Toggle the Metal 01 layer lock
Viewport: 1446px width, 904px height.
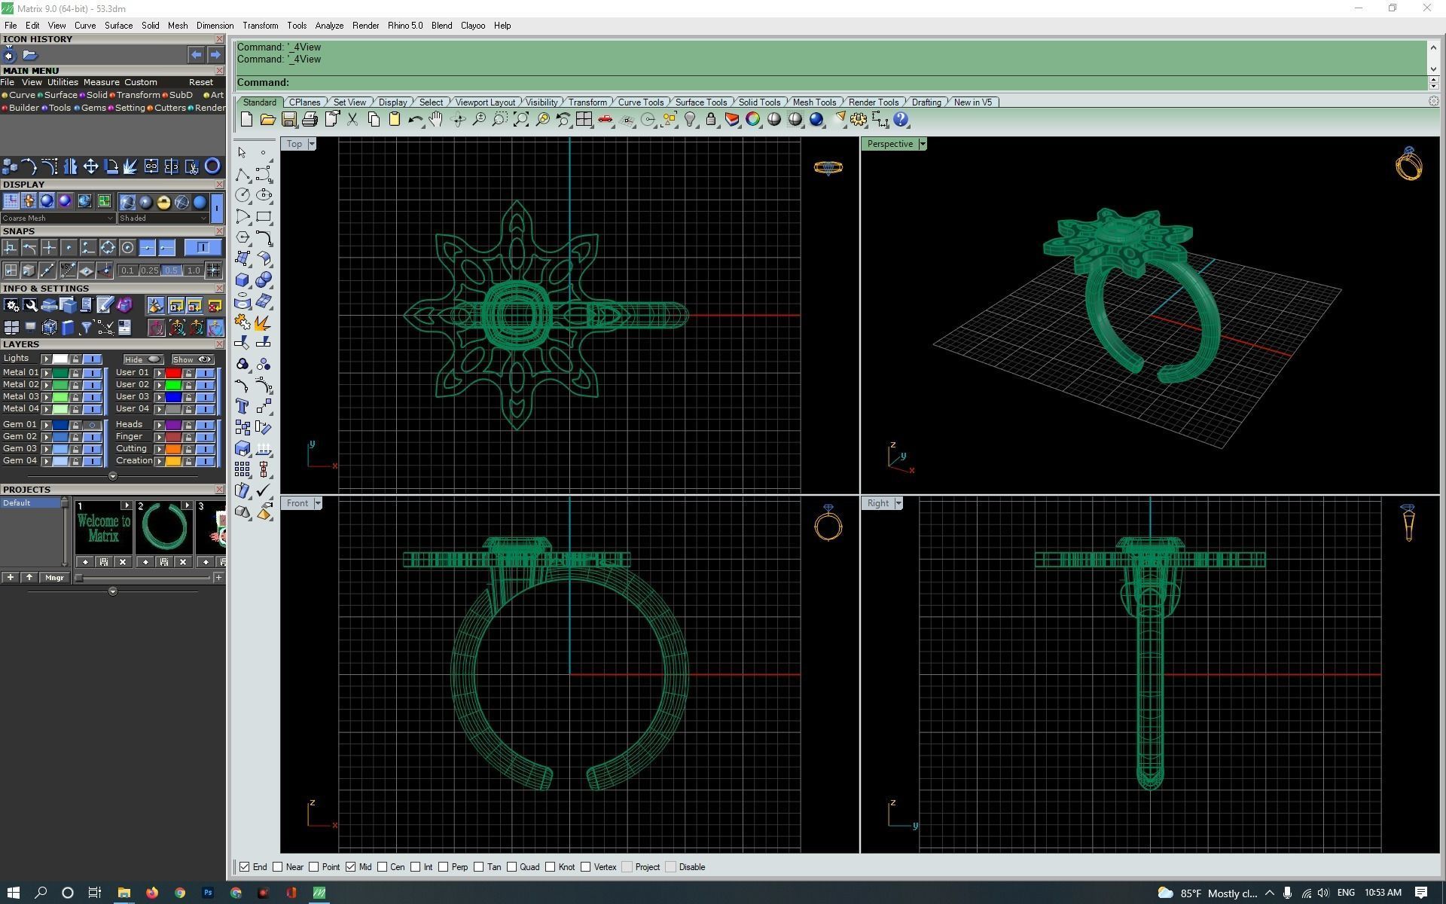pos(75,373)
